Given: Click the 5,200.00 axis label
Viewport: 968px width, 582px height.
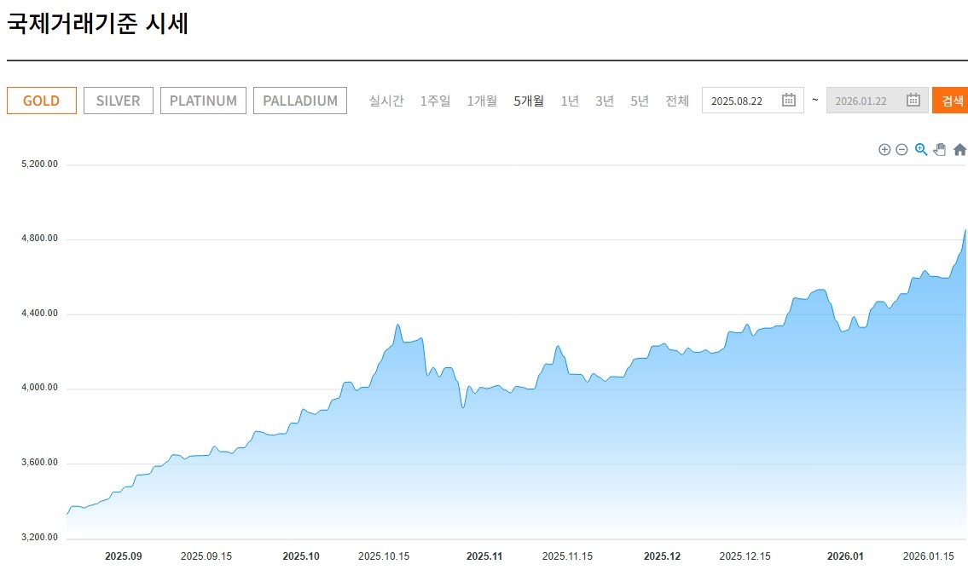Looking at the screenshot, I should (39, 164).
